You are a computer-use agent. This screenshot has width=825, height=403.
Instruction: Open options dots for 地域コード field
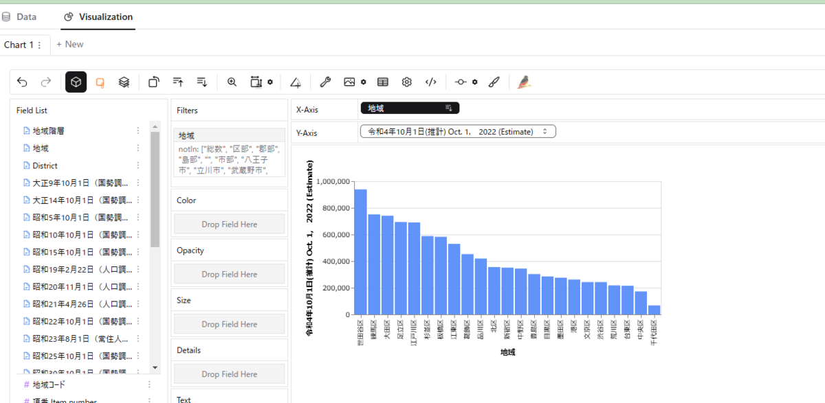(x=149, y=384)
